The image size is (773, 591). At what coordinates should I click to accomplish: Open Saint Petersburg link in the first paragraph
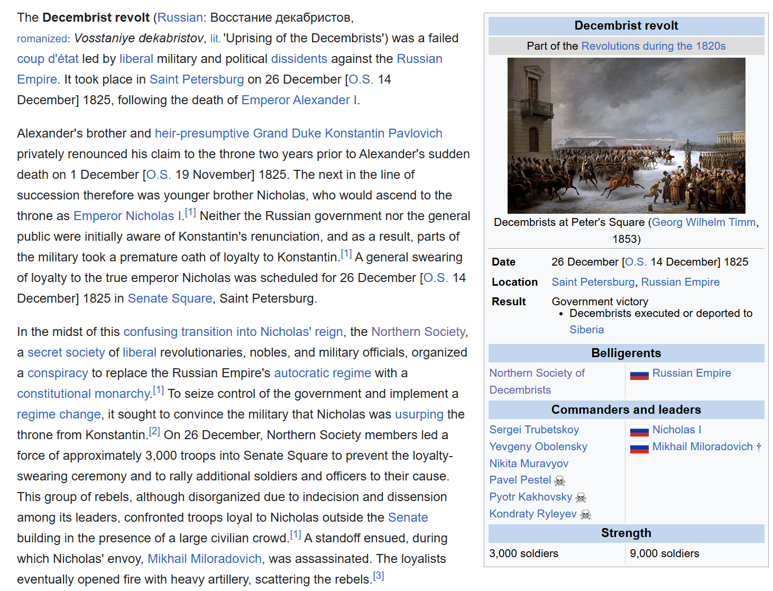[x=197, y=79]
